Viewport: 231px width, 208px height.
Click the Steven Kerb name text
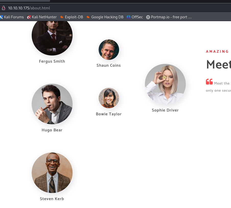point(52,199)
